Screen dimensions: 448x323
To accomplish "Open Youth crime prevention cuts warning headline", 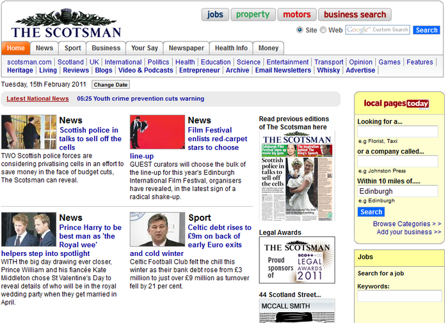I will coord(140,99).
